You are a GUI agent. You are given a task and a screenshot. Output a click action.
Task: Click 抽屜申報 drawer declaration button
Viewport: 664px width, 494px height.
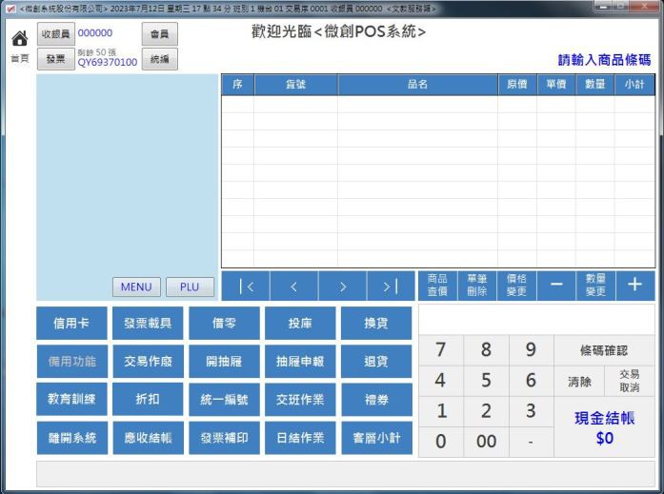coord(300,362)
